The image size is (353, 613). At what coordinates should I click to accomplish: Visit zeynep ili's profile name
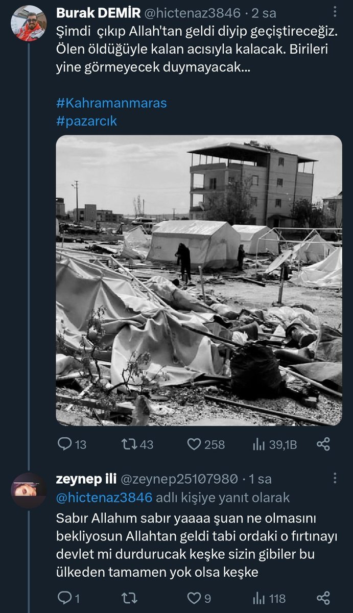[x=85, y=479]
